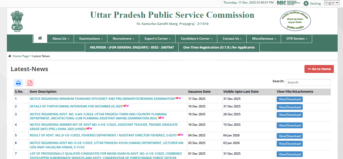Select the Contact Us tab
Image resolution: width=343 pixels, height=159 pixels.
click(x=232, y=39)
